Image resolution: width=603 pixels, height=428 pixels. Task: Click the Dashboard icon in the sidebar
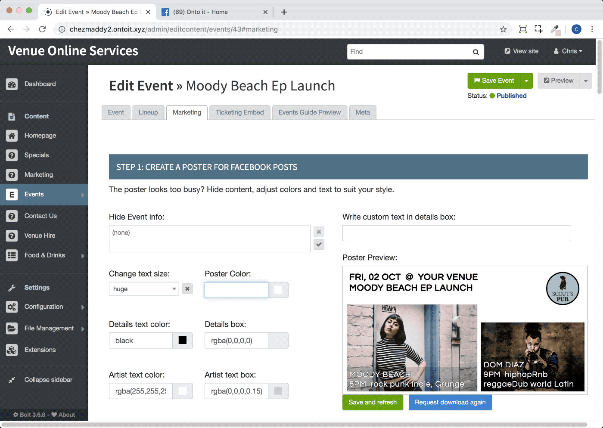(x=12, y=84)
